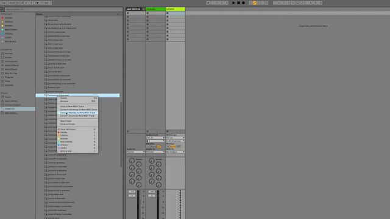
Task: Select the yellow MIXING collection
Action: pyautogui.click(x=9, y=26)
